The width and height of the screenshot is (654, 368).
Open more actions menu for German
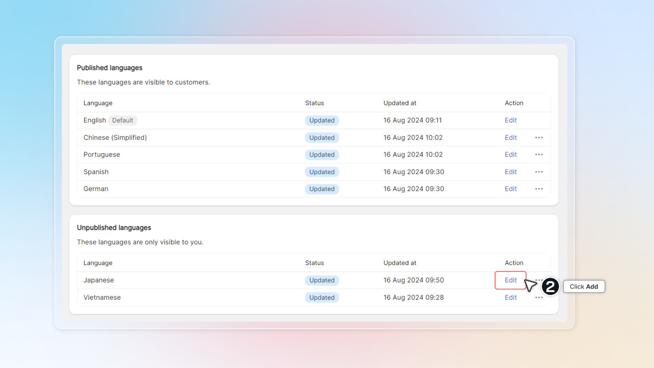[539, 189]
